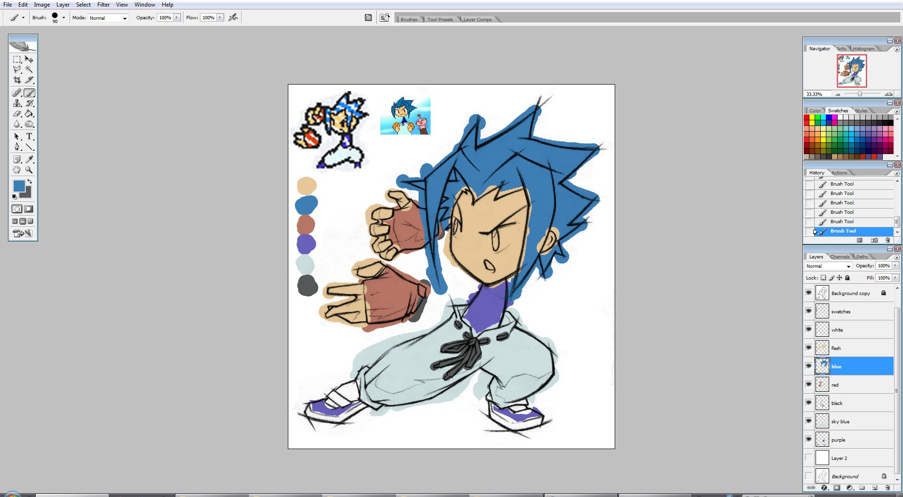Hide the Background copy layer

(x=808, y=293)
